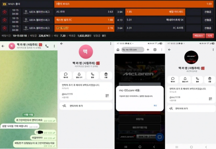Click soccer ball icon in AS 로마 row

[5, 12]
